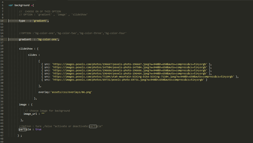
Task: Click the pexels-photo-147504 image URL
Action: [130, 67]
